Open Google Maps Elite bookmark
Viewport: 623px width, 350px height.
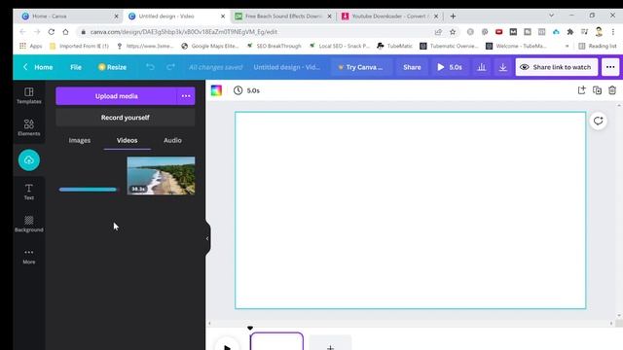pyautogui.click(x=210, y=46)
